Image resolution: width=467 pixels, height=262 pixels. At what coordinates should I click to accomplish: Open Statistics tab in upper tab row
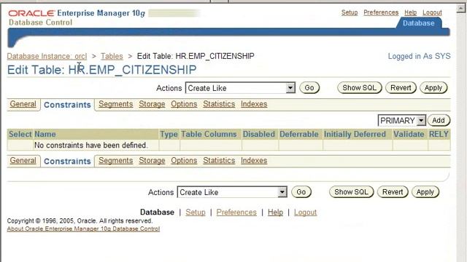click(219, 104)
